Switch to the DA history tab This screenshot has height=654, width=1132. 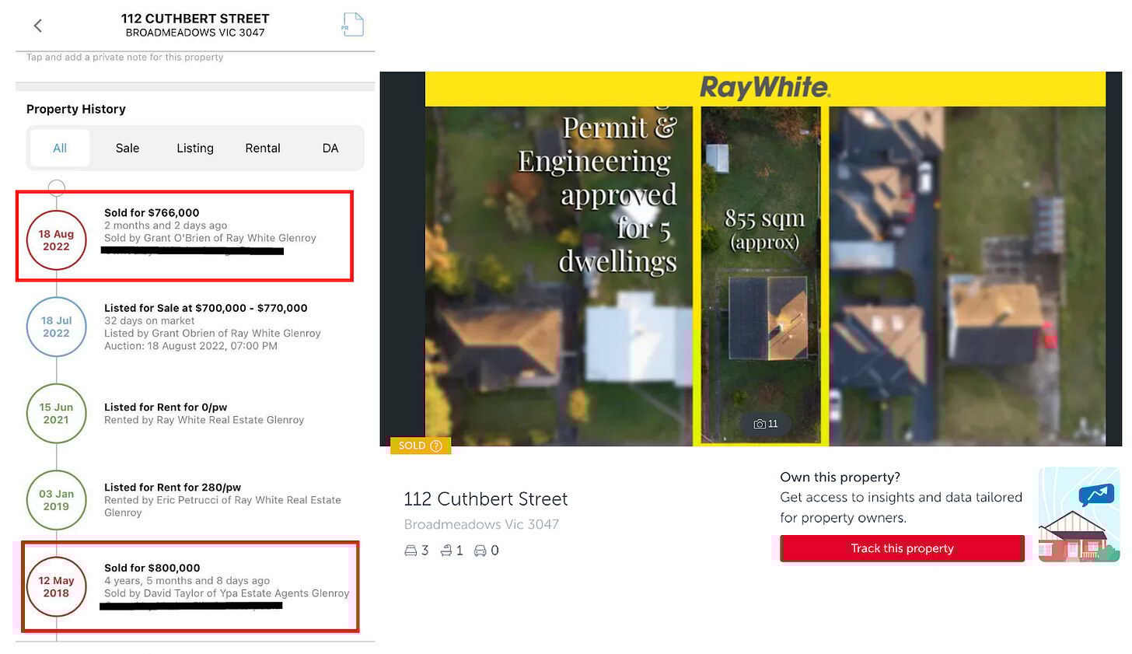pyautogui.click(x=330, y=148)
